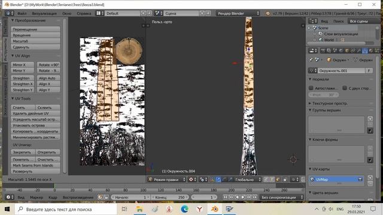Viewport: 383px width, 215px height.
Task: Open the Файл menu
Action: point(22,13)
